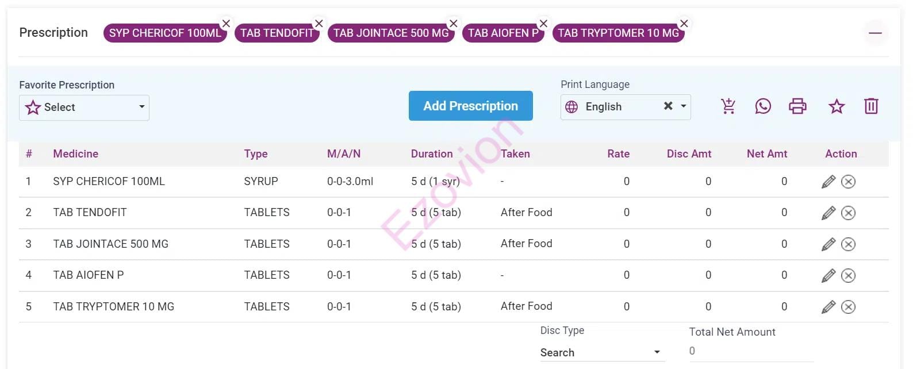Edit SYP CHERICOF 100ML row
The width and height of the screenshot is (913, 369).
tap(828, 182)
